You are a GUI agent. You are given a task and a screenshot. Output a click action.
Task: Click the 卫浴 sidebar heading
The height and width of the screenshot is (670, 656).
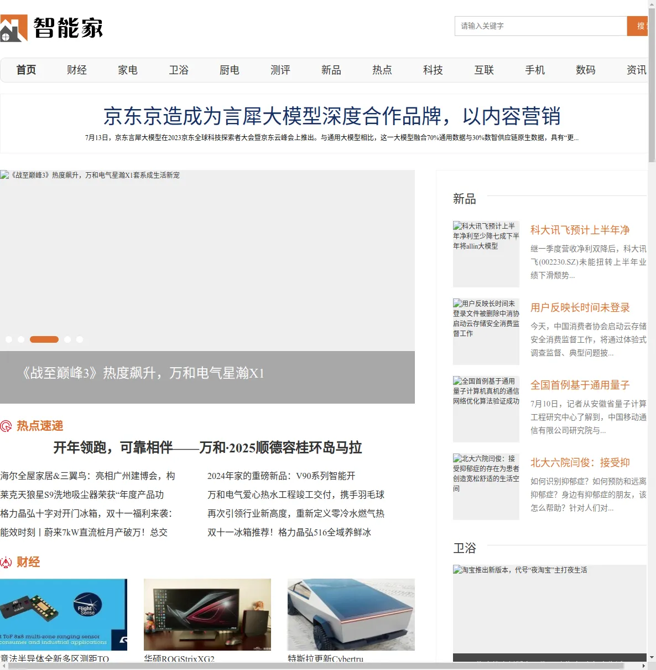465,548
